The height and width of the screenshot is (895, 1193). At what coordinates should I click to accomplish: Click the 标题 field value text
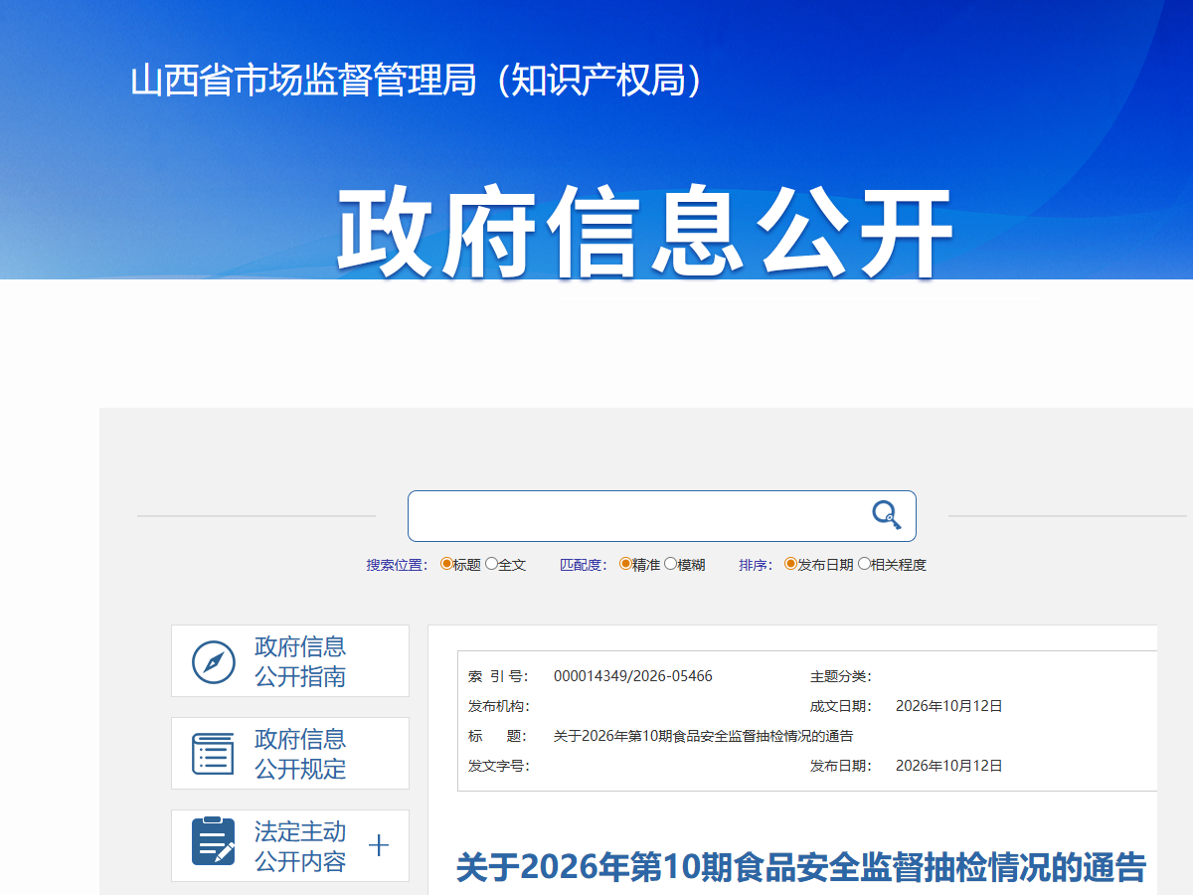pyautogui.click(x=704, y=736)
